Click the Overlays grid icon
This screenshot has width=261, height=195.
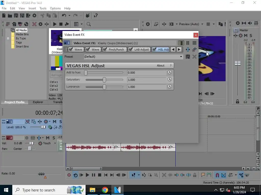click(x=208, y=24)
